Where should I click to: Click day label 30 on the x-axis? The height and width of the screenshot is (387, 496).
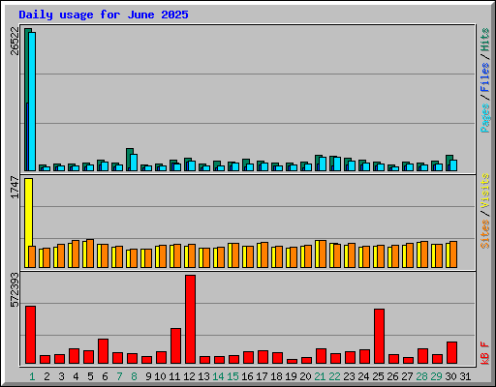click(x=450, y=376)
